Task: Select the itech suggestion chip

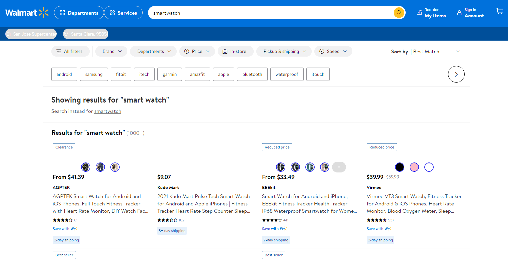Action: point(144,74)
